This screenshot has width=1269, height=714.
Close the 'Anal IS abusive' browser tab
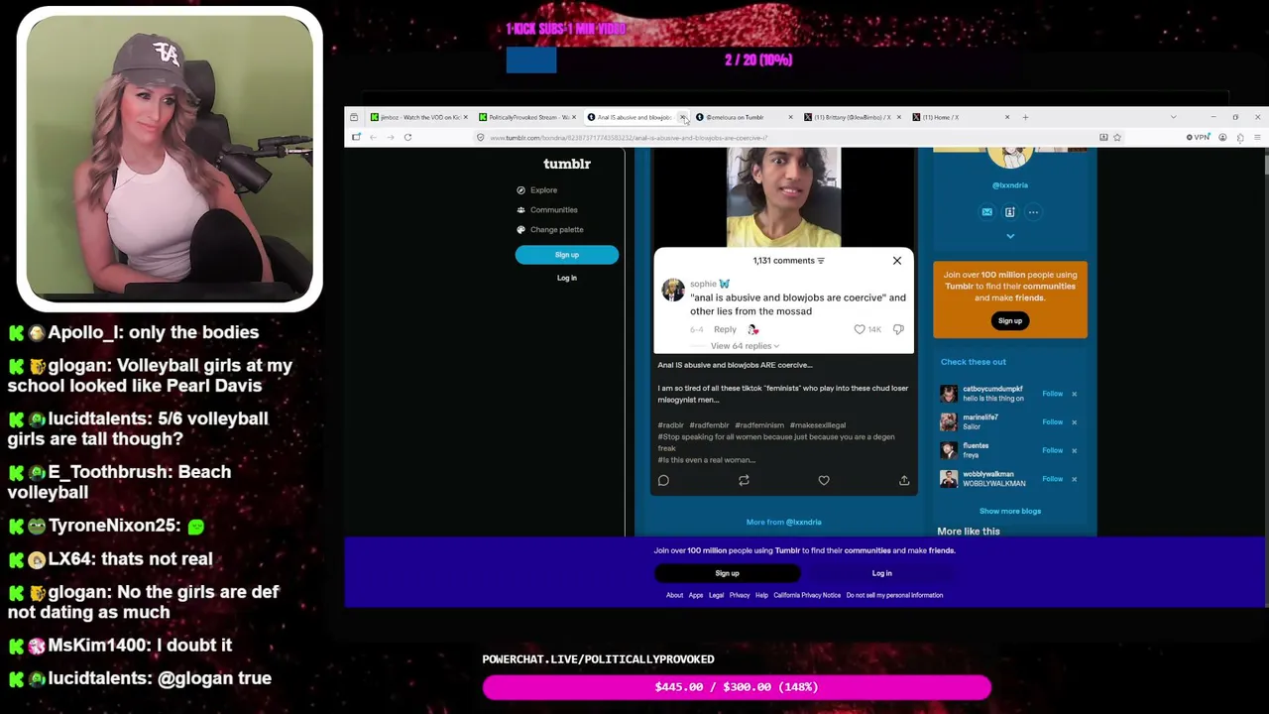coord(682,117)
